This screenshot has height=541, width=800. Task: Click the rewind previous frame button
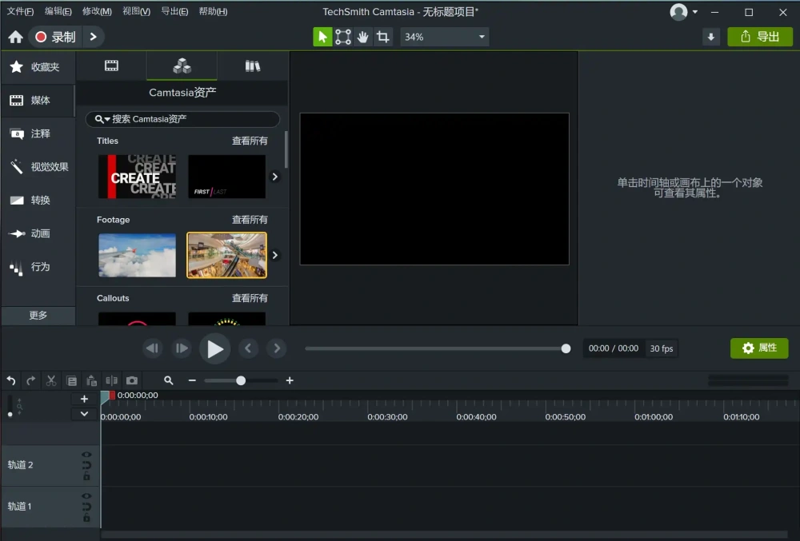[153, 348]
